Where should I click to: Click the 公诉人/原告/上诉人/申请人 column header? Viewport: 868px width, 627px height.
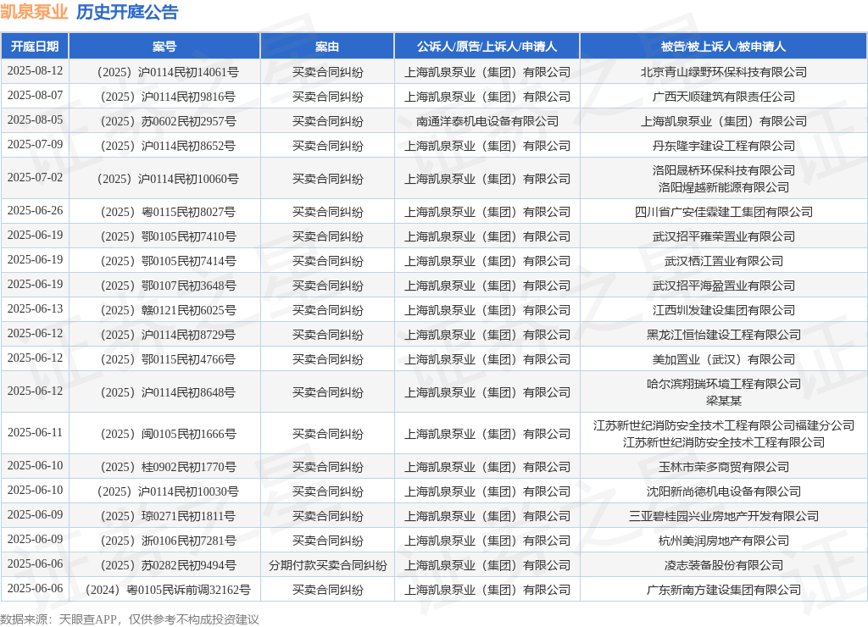coord(487,47)
